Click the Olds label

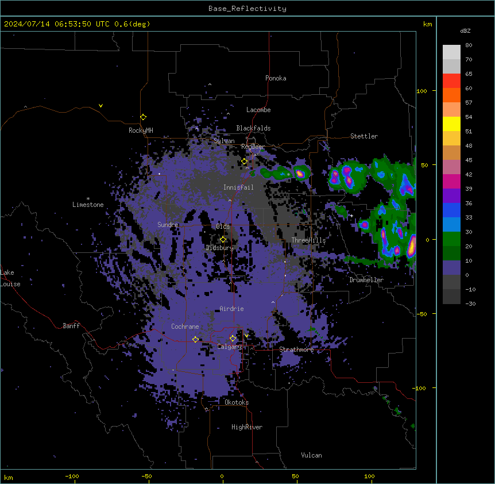coord(223,226)
